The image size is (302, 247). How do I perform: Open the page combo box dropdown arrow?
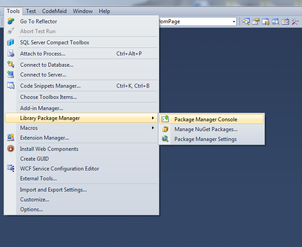point(234,21)
